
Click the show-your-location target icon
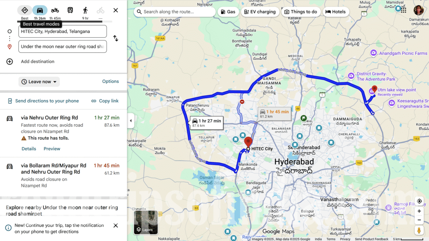(419, 201)
